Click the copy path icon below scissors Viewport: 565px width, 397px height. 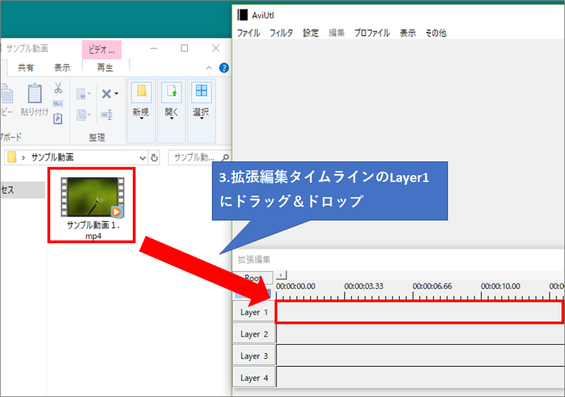tap(58, 104)
